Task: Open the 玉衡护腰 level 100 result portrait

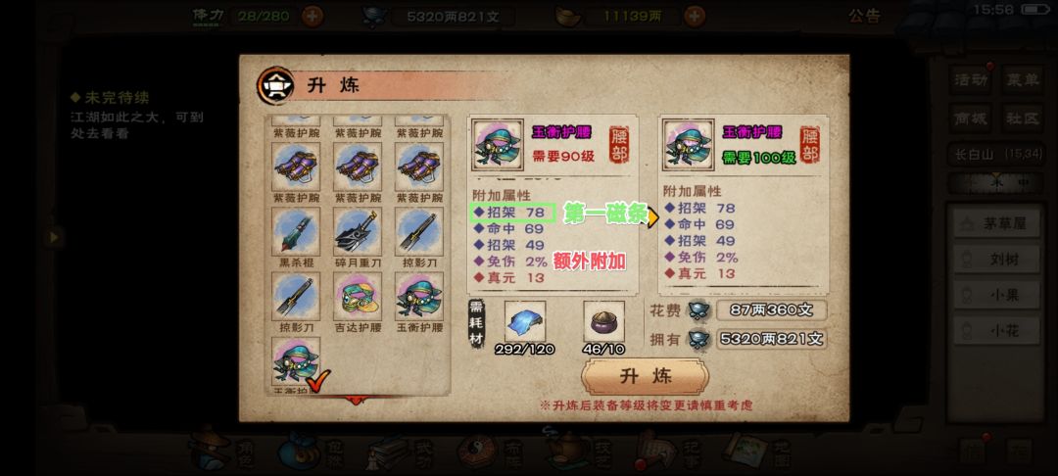Action: (689, 144)
